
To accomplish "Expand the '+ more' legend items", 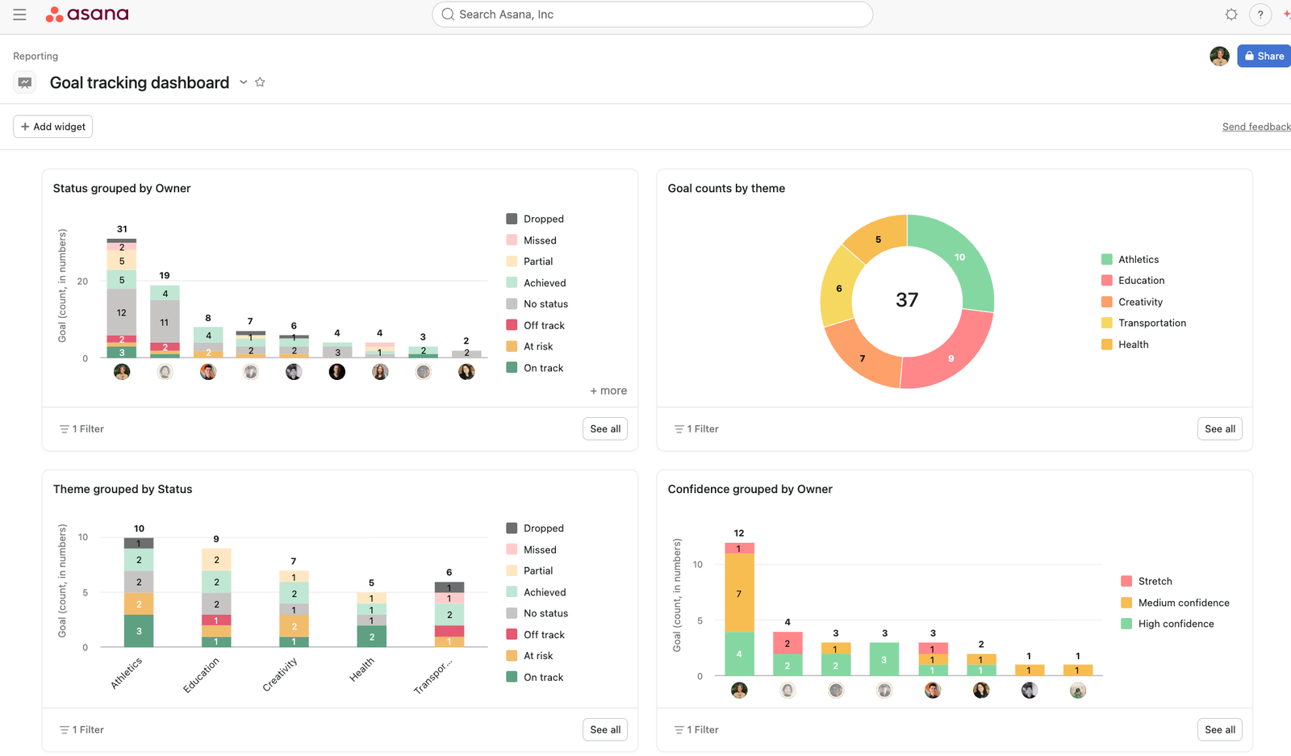I will pos(608,391).
